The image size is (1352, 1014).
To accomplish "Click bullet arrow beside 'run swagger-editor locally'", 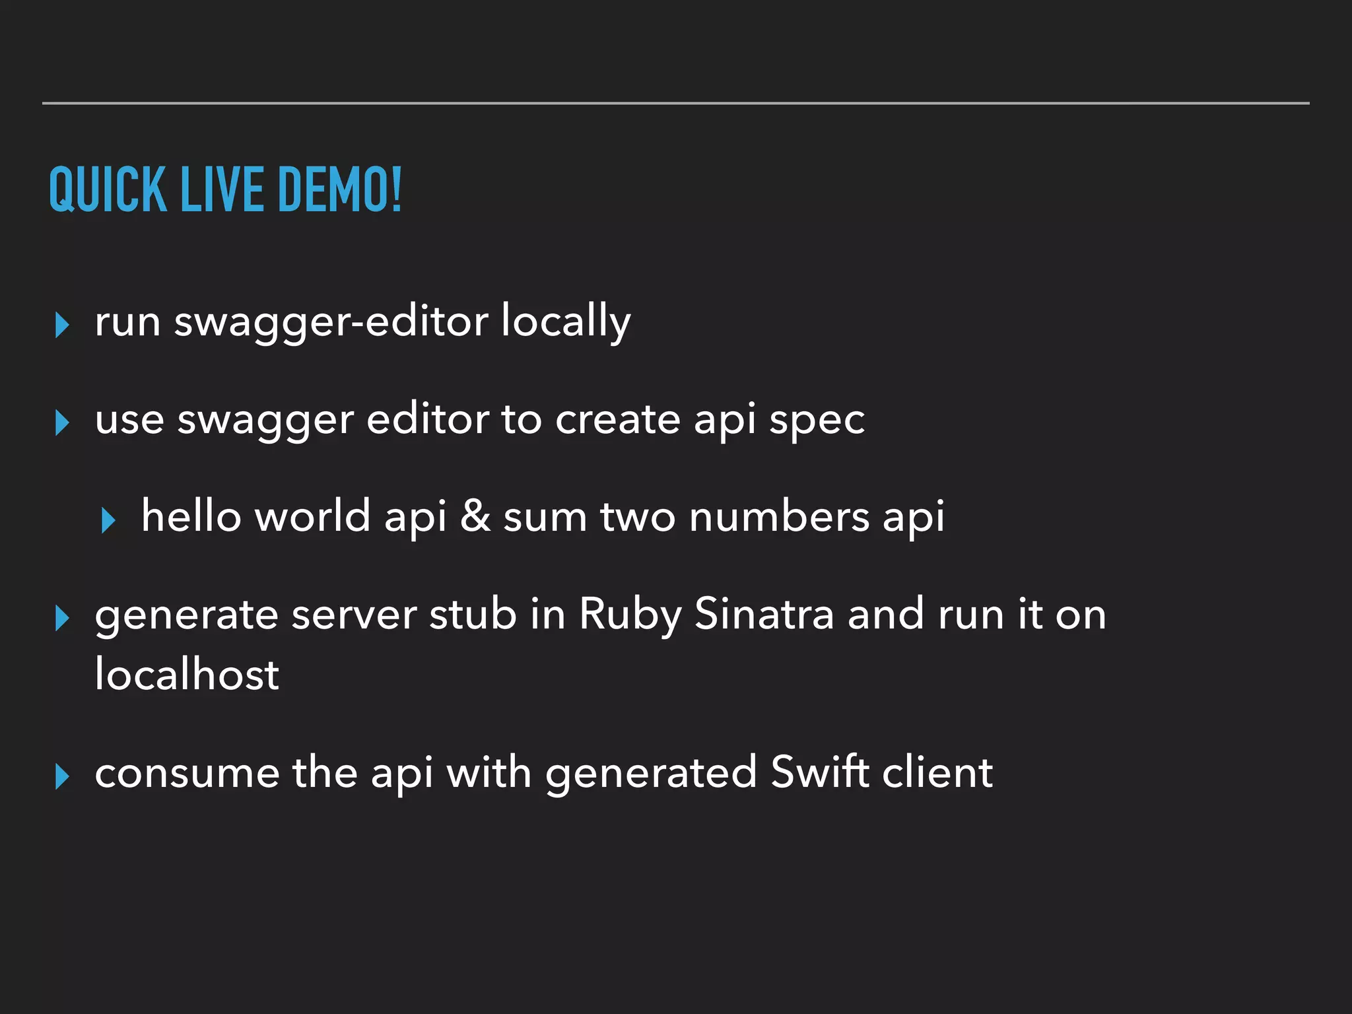I will 63,325.
